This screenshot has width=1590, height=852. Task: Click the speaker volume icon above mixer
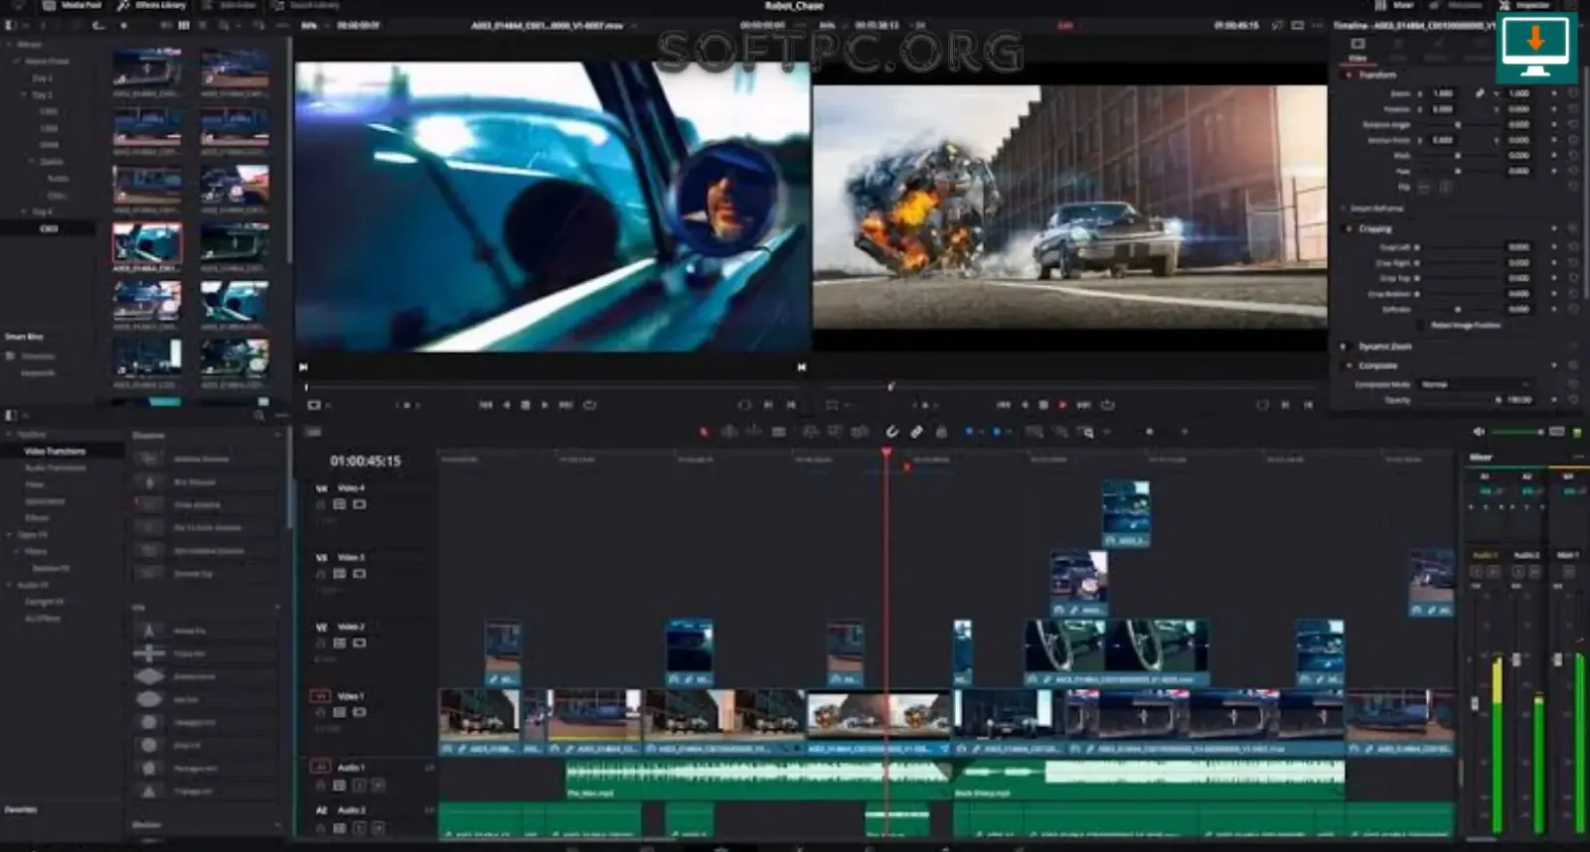click(x=1479, y=432)
